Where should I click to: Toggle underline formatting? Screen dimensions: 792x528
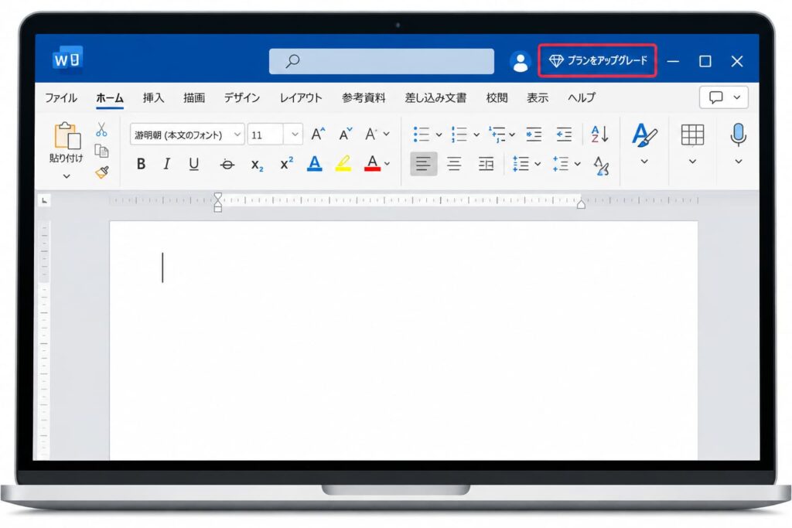[193, 164]
